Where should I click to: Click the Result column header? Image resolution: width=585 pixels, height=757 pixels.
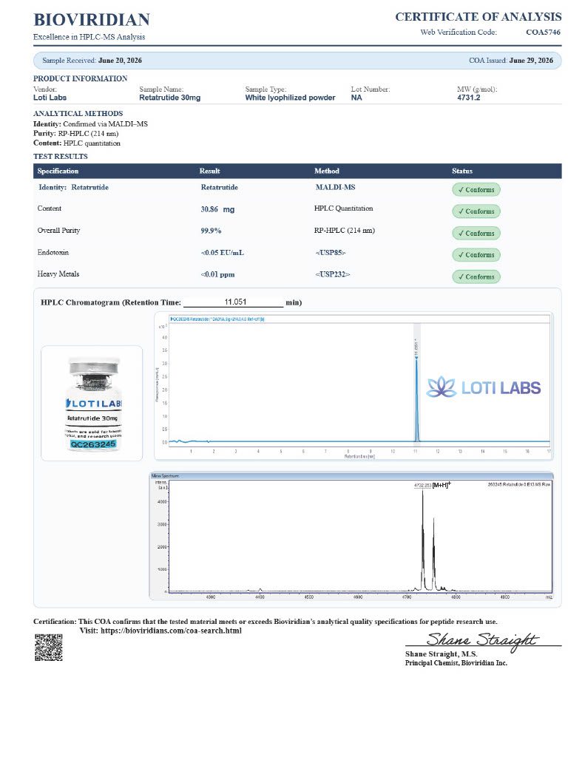coord(209,171)
